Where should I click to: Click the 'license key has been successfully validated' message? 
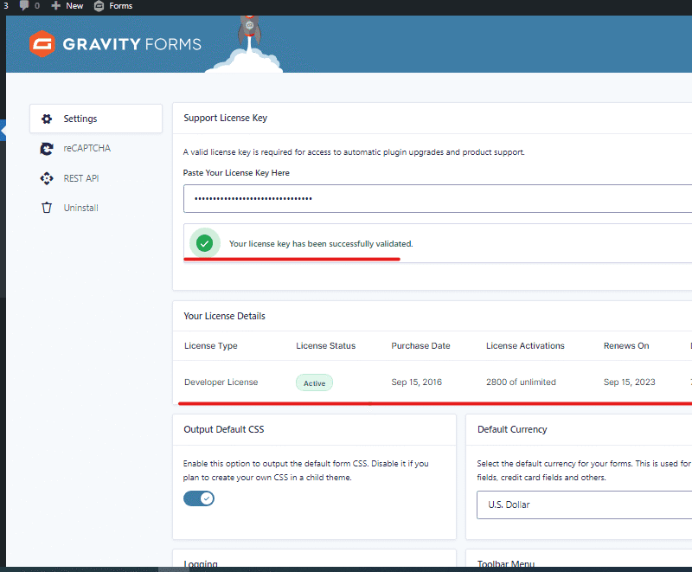pyautogui.click(x=321, y=244)
